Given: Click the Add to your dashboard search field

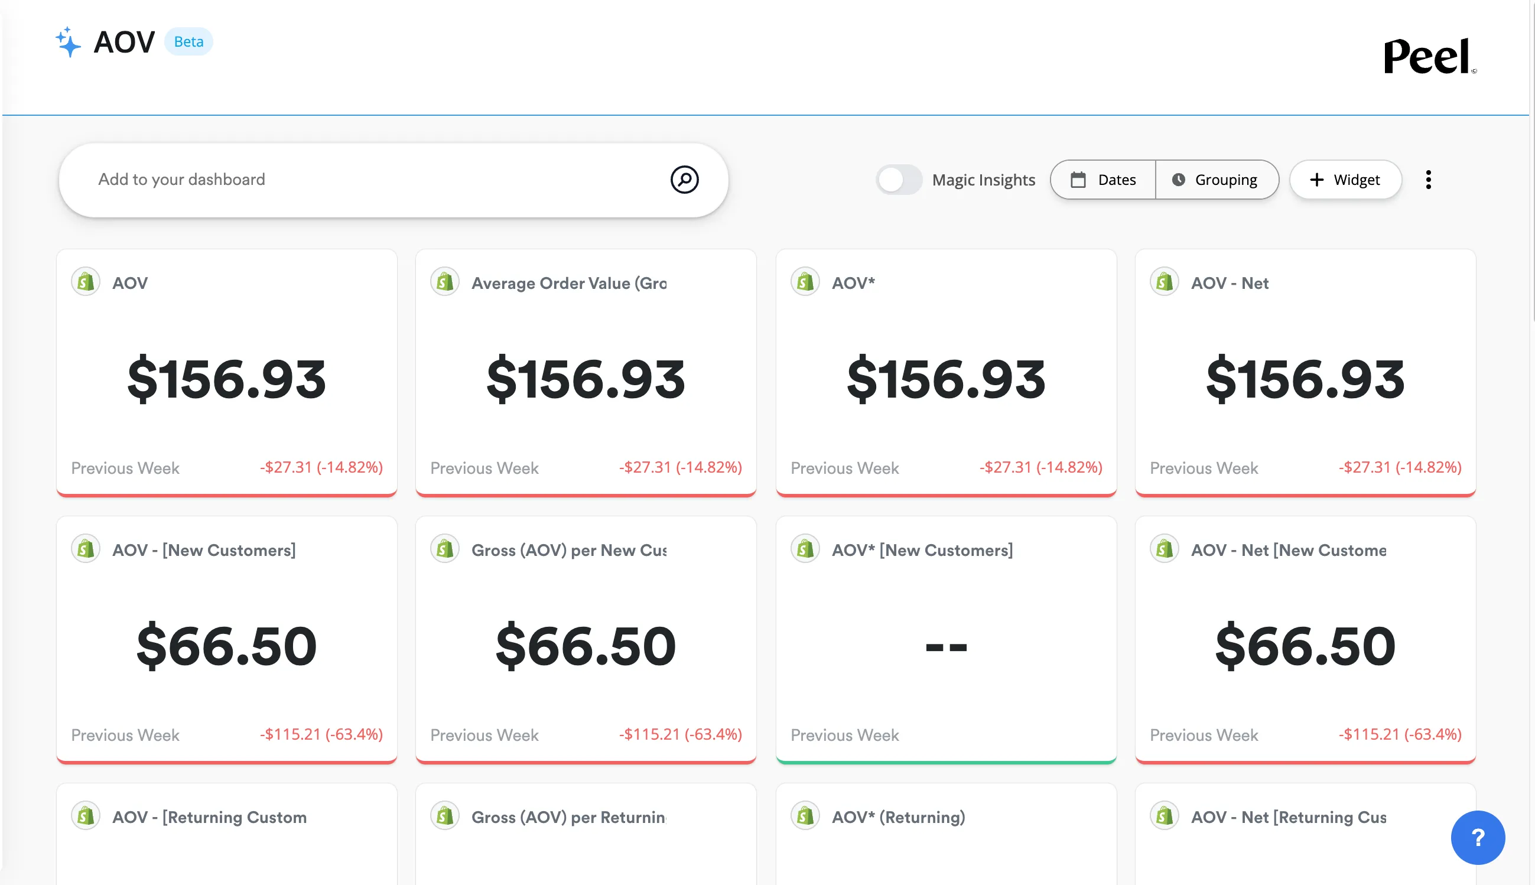Looking at the screenshot, I should pos(393,180).
